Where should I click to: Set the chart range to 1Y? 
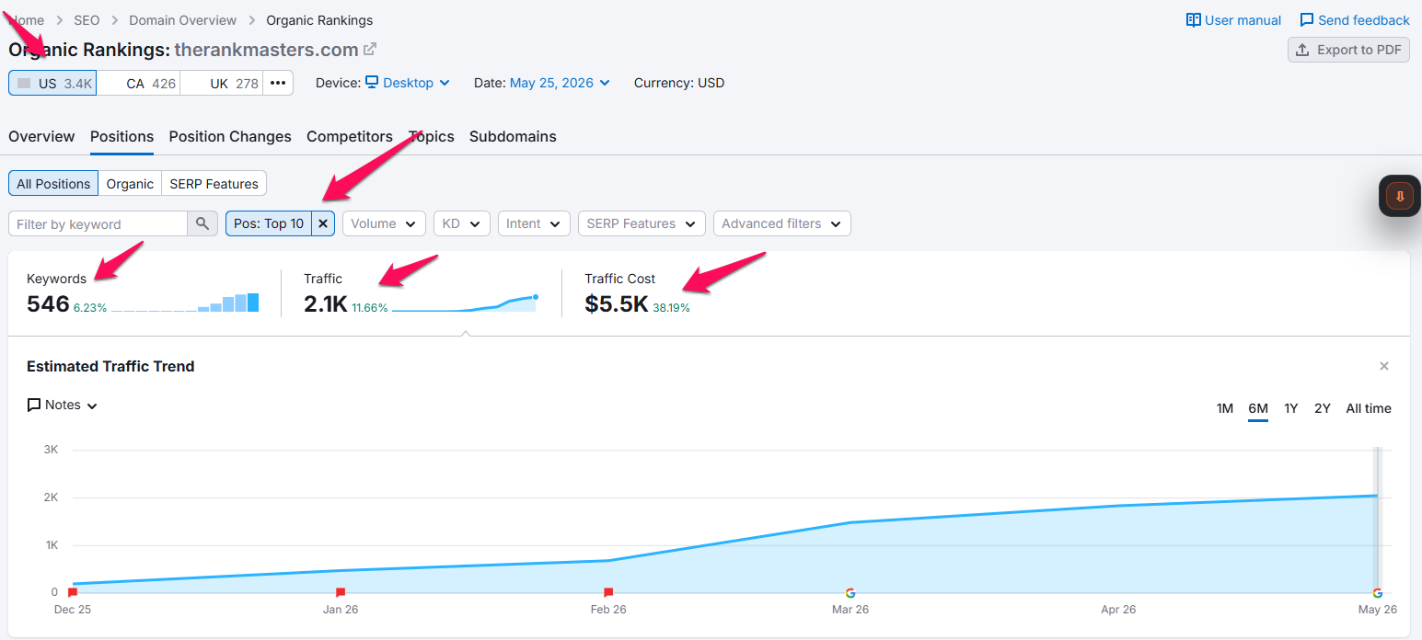tap(1291, 408)
